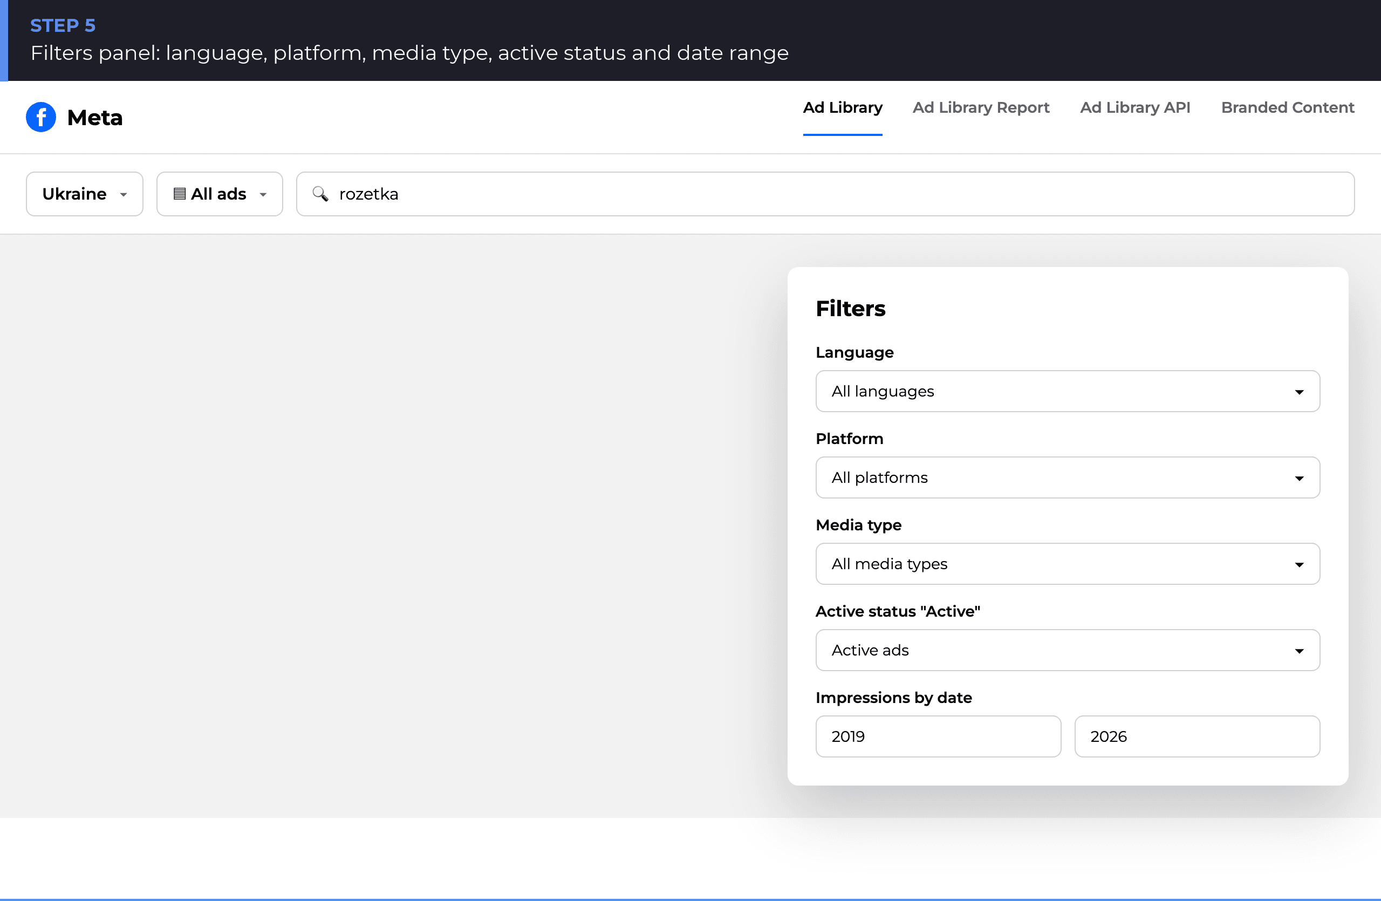Expand the All languages dropdown

[1068, 392]
